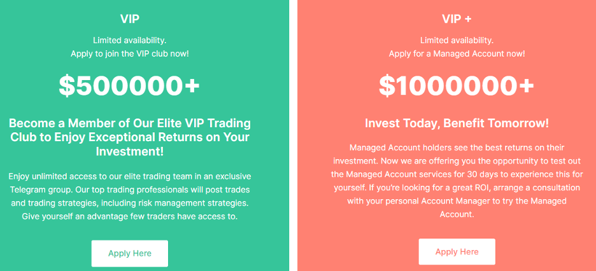Click 'Apply for a Managed Account now!' text

pyautogui.click(x=457, y=53)
